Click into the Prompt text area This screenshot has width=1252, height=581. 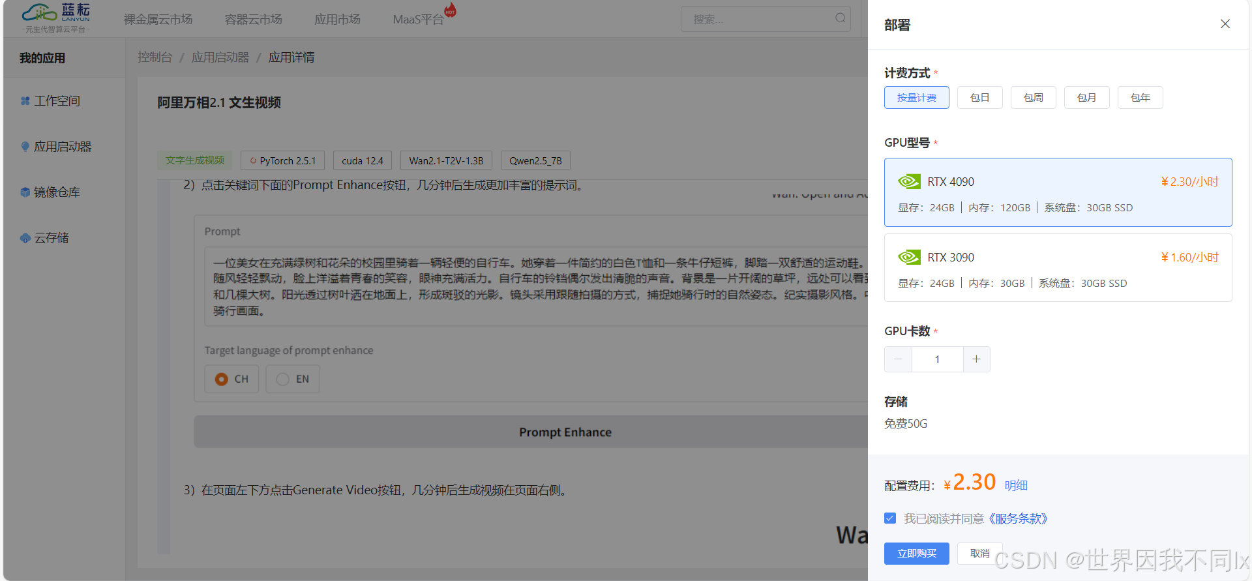[x=536, y=286]
